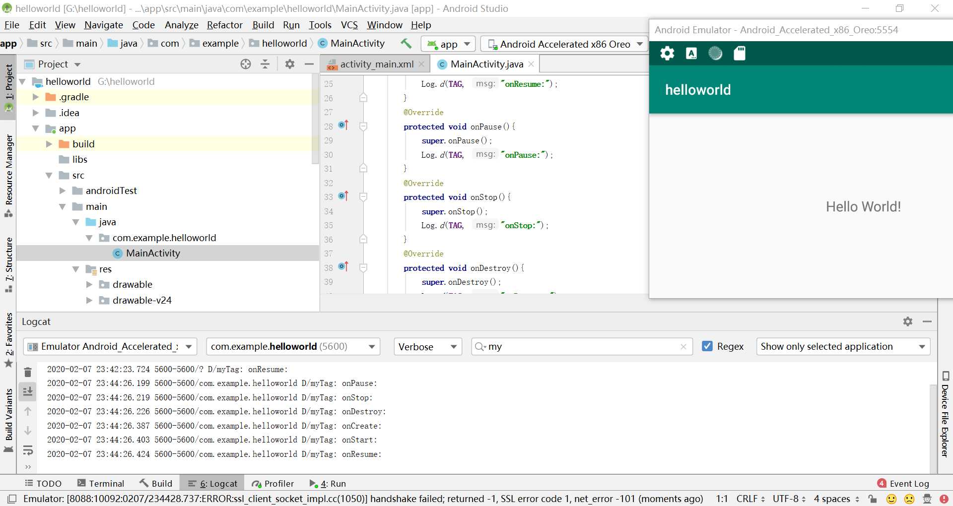Close the activity_main.xml tab
Screen dimensions: 953x506
(421, 64)
